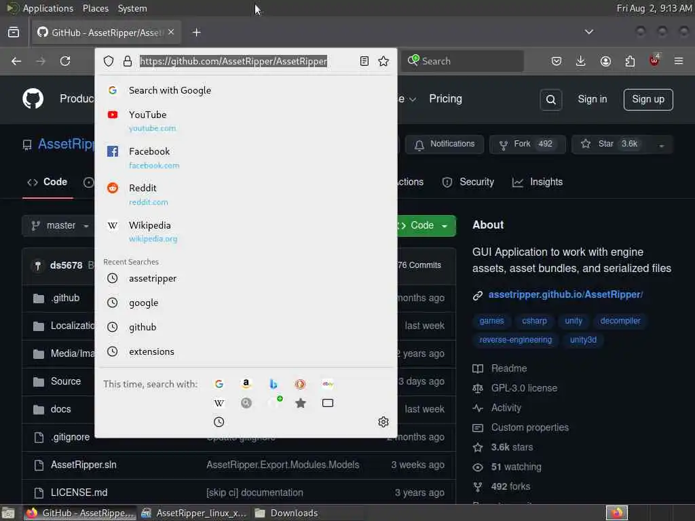The image size is (695, 521).
Task: Open the Firefox account icon
Action: 605,61
